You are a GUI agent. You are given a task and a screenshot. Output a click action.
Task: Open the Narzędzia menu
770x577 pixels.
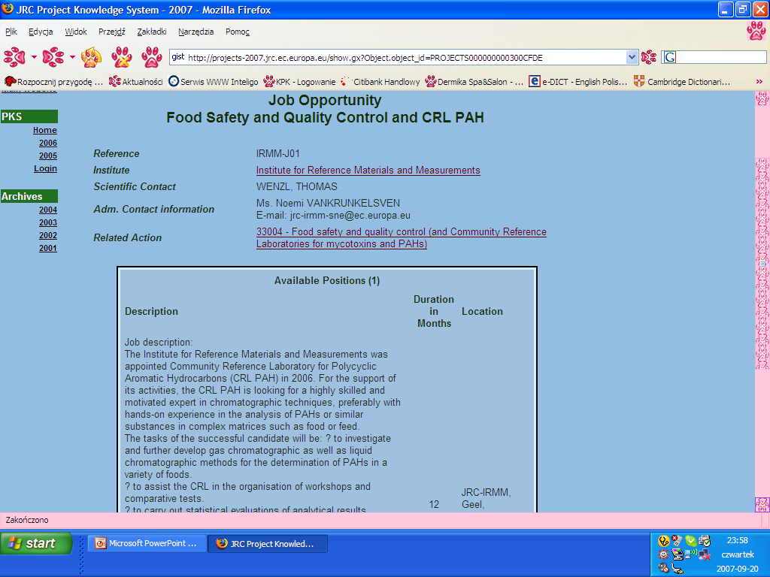tap(196, 32)
